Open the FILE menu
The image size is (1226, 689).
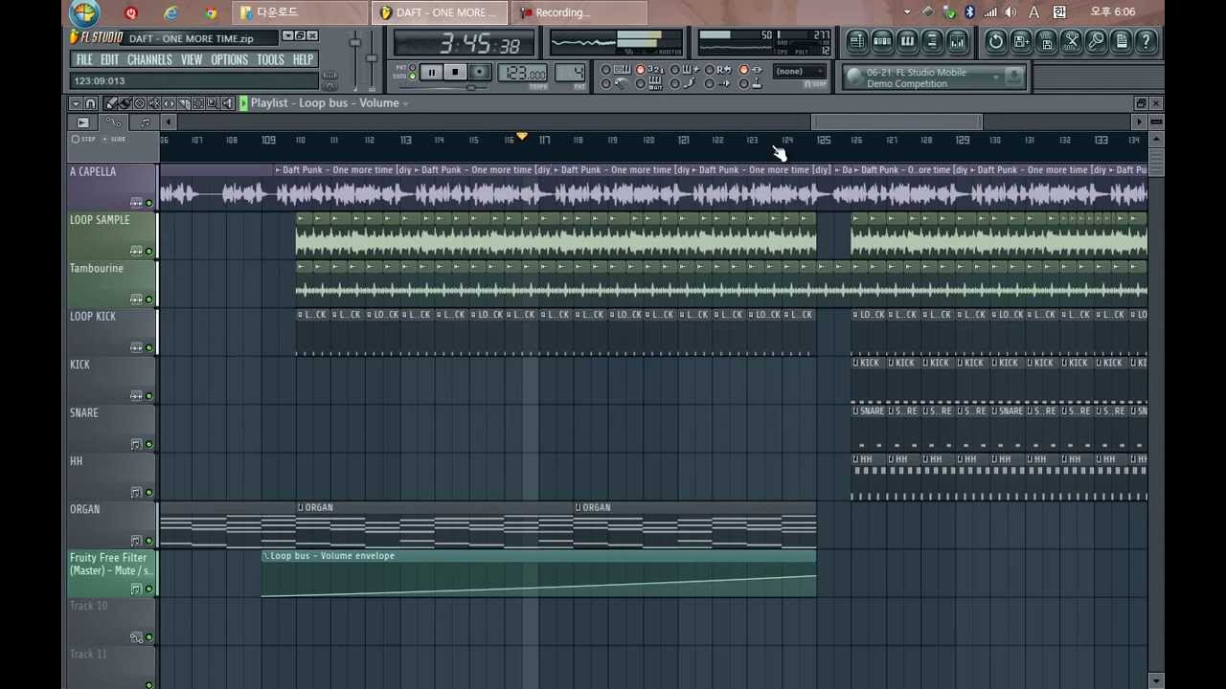(x=84, y=59)
